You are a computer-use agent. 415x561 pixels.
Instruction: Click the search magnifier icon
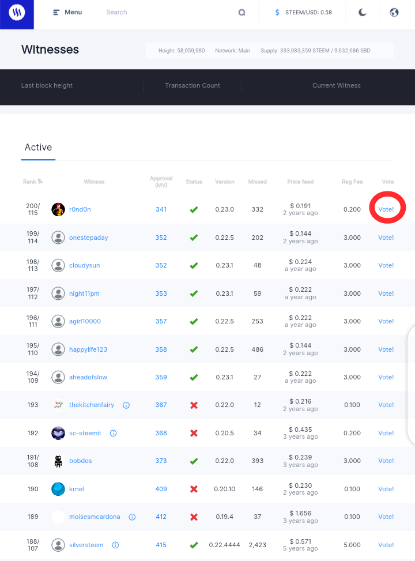coord(242,13)
